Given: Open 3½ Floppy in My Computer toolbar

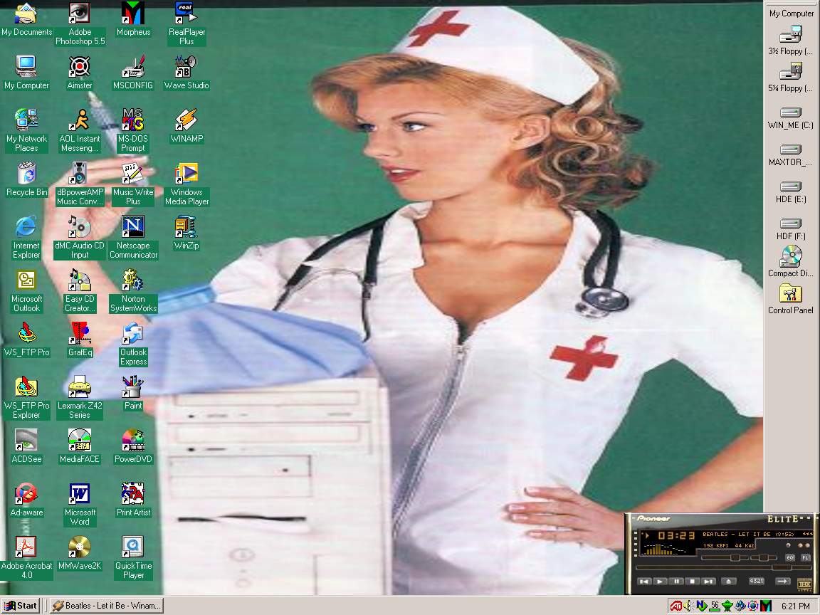Looking at the screenshot, I should tap(790, 41).
